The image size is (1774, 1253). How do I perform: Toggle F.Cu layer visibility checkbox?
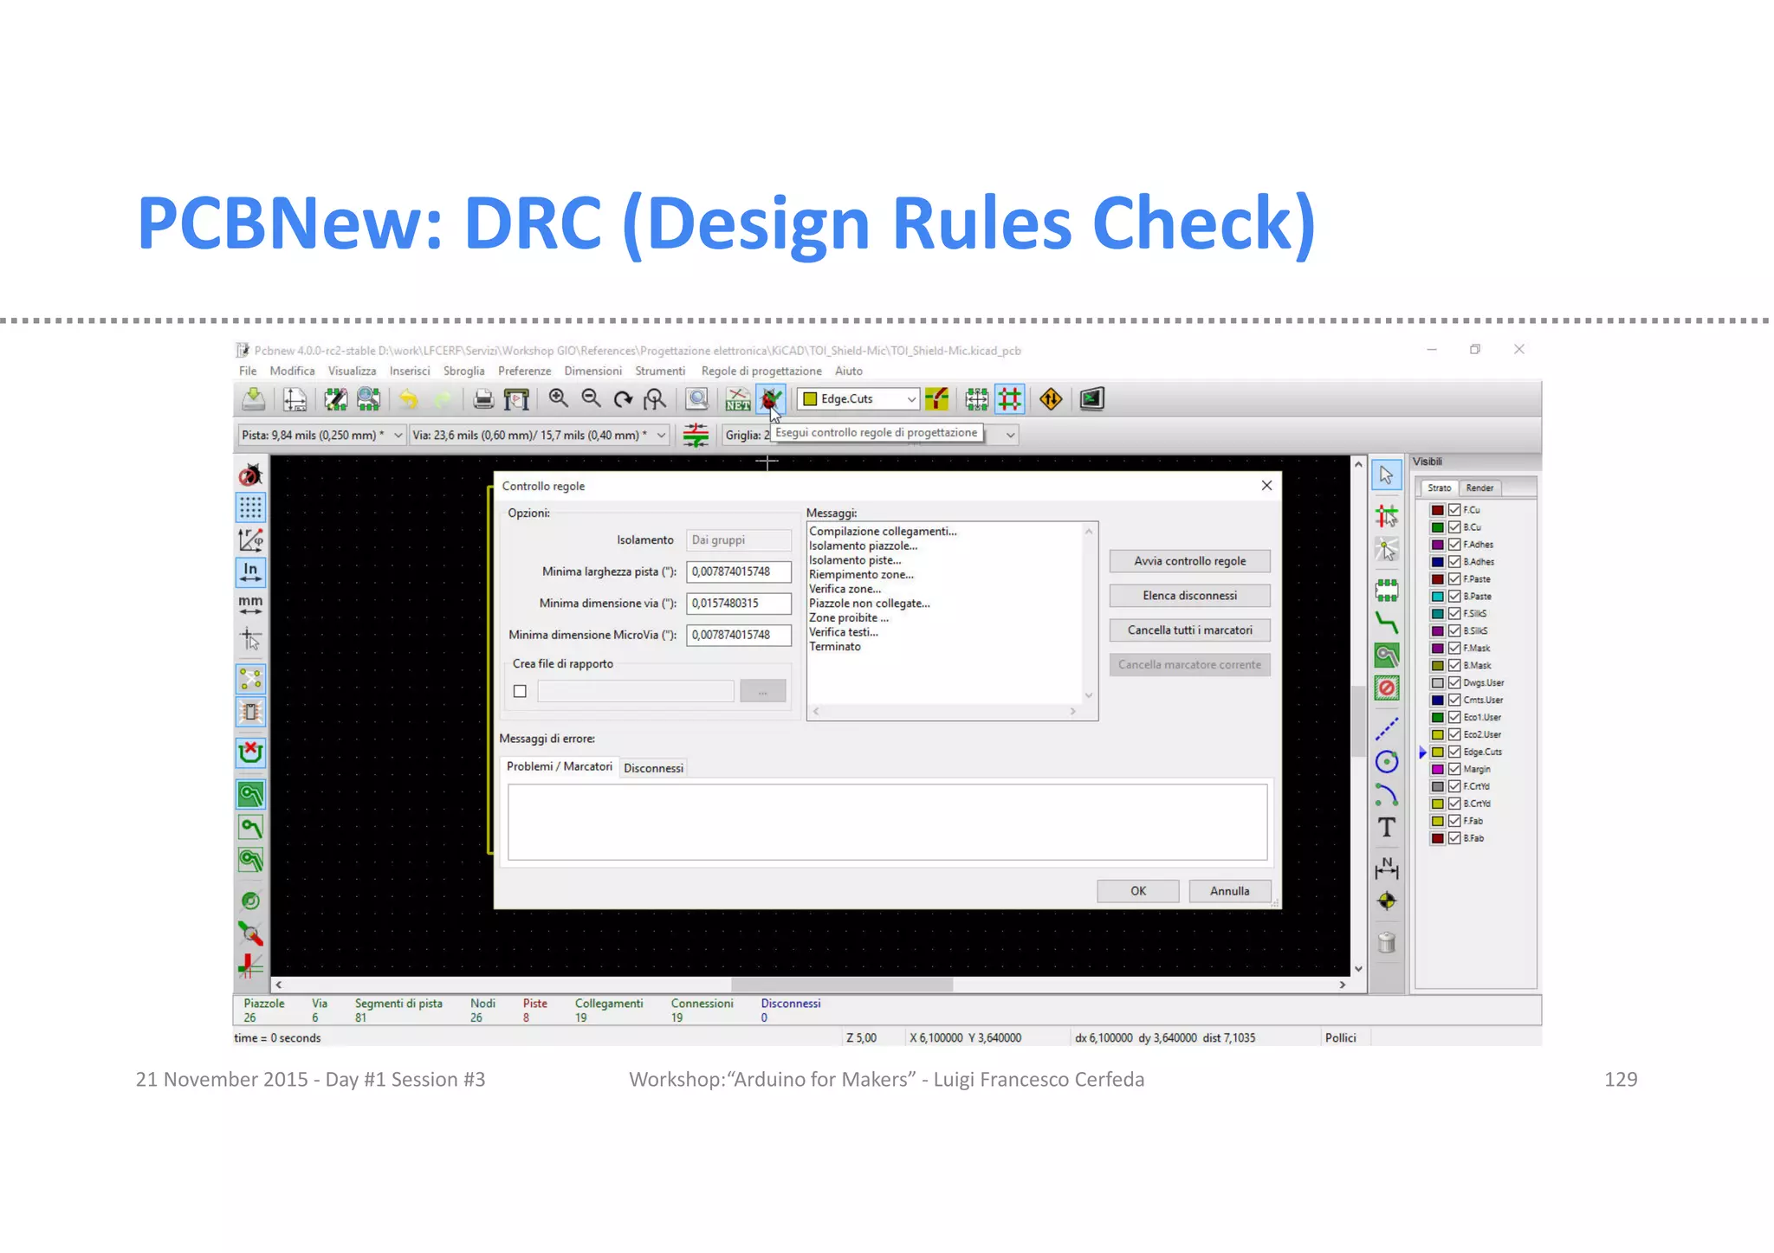tap(1454, 510)
